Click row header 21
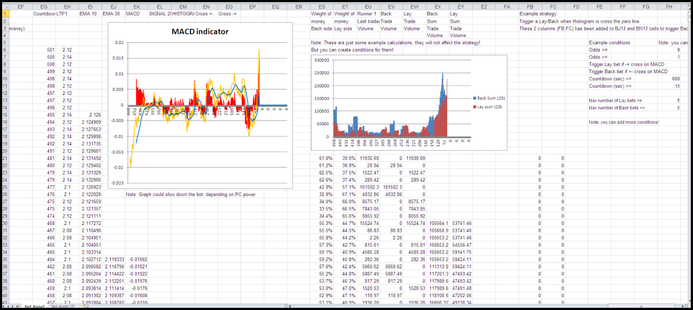The height and width of the screenshot is (310, 693). 4,158
